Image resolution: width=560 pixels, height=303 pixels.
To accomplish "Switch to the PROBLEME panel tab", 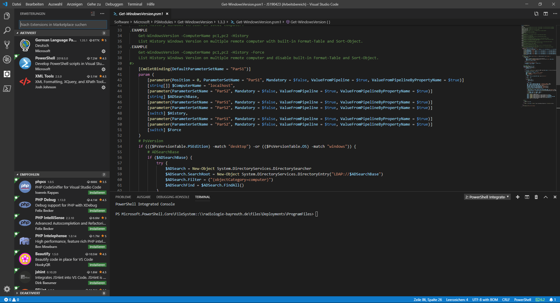I will [123, 197].
